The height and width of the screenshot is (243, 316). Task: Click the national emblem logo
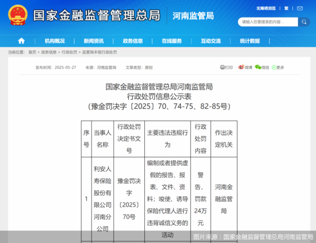click(x=18, y=15)
